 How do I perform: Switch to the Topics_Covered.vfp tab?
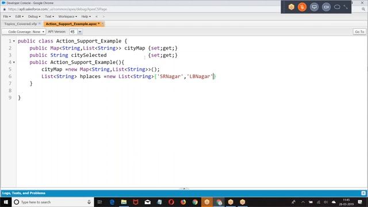click(21, 24)
